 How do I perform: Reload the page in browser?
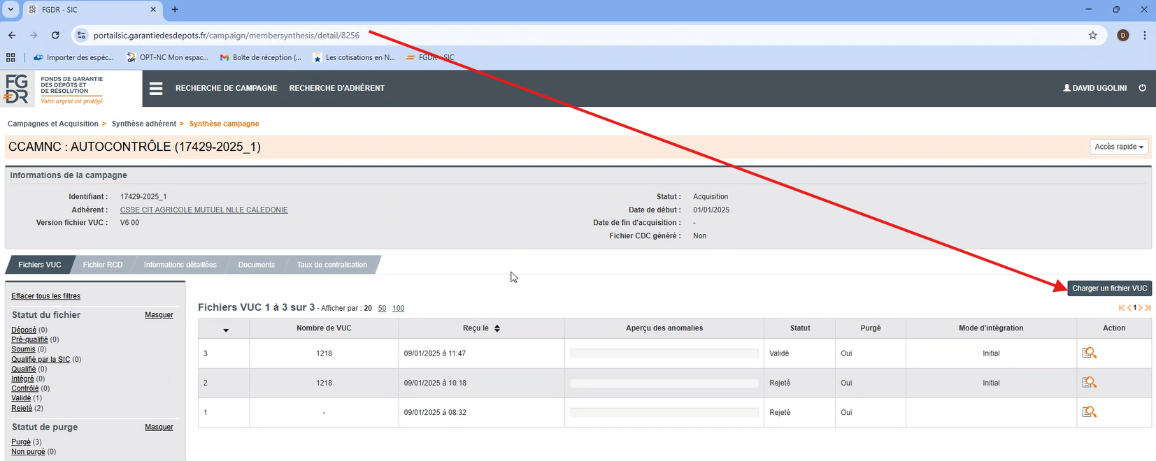[x=55, y=36]
